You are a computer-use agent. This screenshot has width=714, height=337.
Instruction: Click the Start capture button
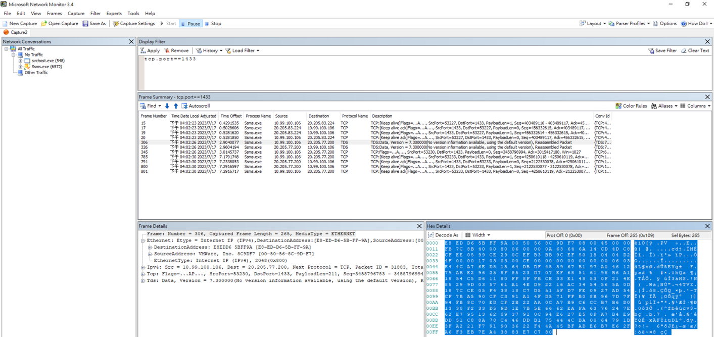(168, 24)
